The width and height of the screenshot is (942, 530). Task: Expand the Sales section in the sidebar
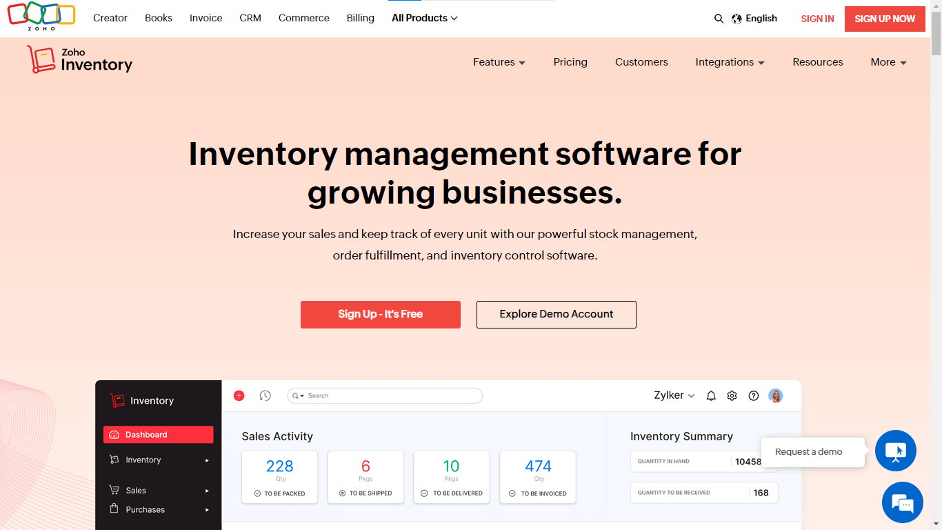tap(134, 490)
